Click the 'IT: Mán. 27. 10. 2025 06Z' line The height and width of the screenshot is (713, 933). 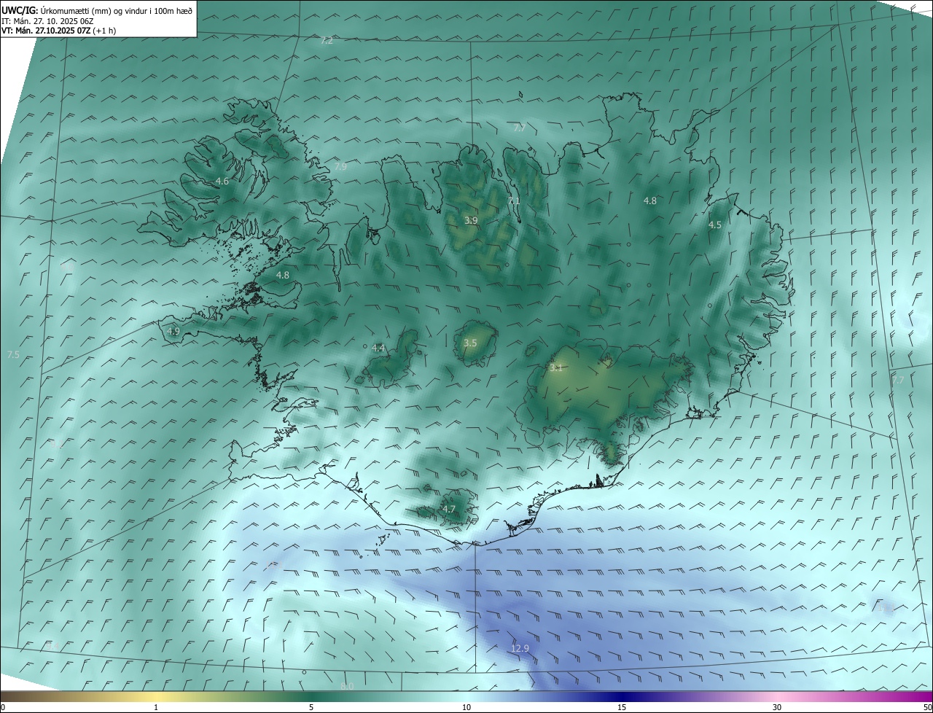click(x=47, y=21)
